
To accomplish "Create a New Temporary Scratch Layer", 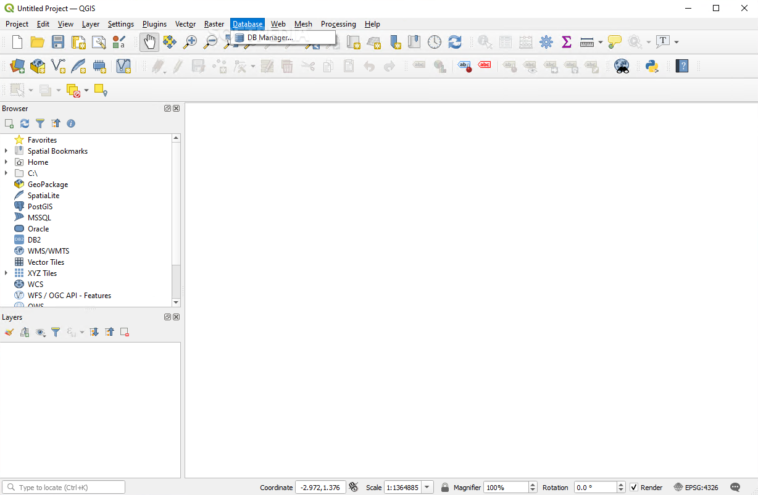I will click(x=99, y=65).
